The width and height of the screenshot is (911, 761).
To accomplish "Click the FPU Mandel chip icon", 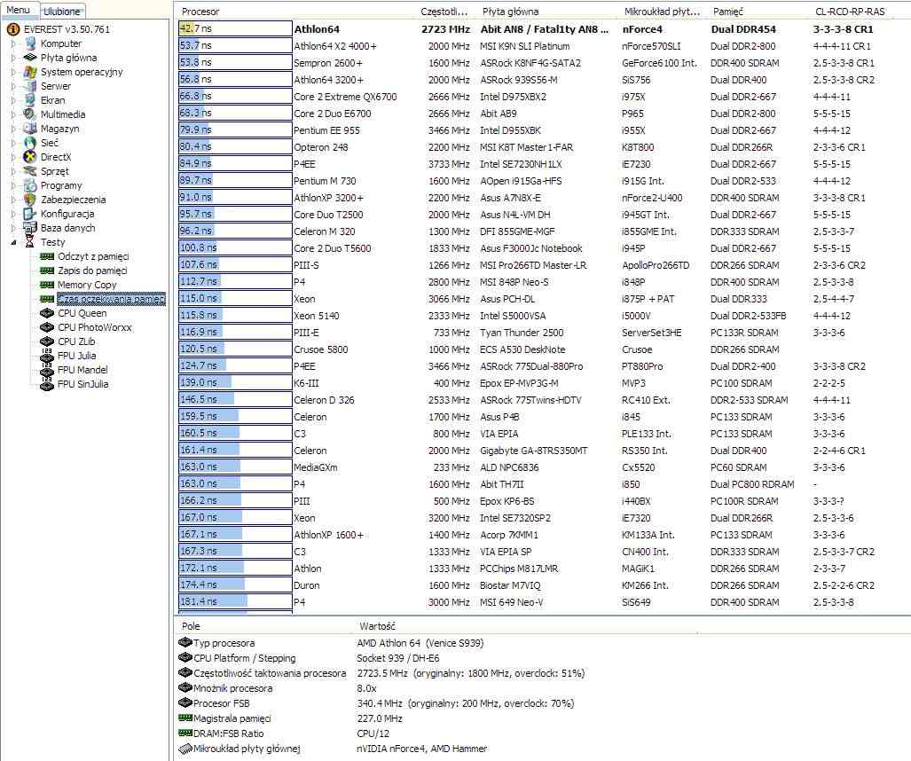I will coord(47,370).
